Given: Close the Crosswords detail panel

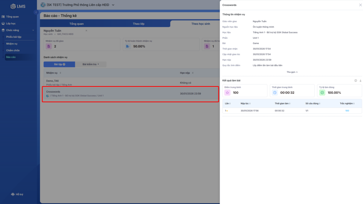Looking at the screenshot, I should pyautogui.click(x=361, y=5).
